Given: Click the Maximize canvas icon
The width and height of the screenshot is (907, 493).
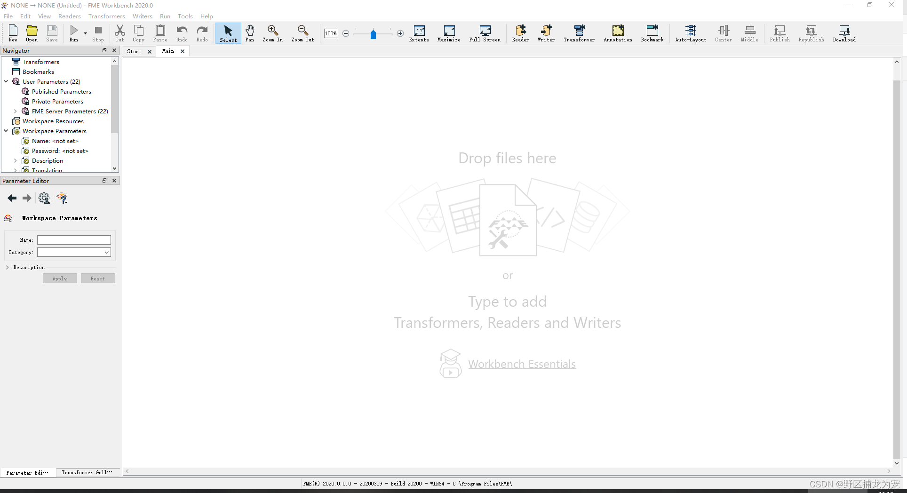Looking at the screenshot, I should (449, 33).
